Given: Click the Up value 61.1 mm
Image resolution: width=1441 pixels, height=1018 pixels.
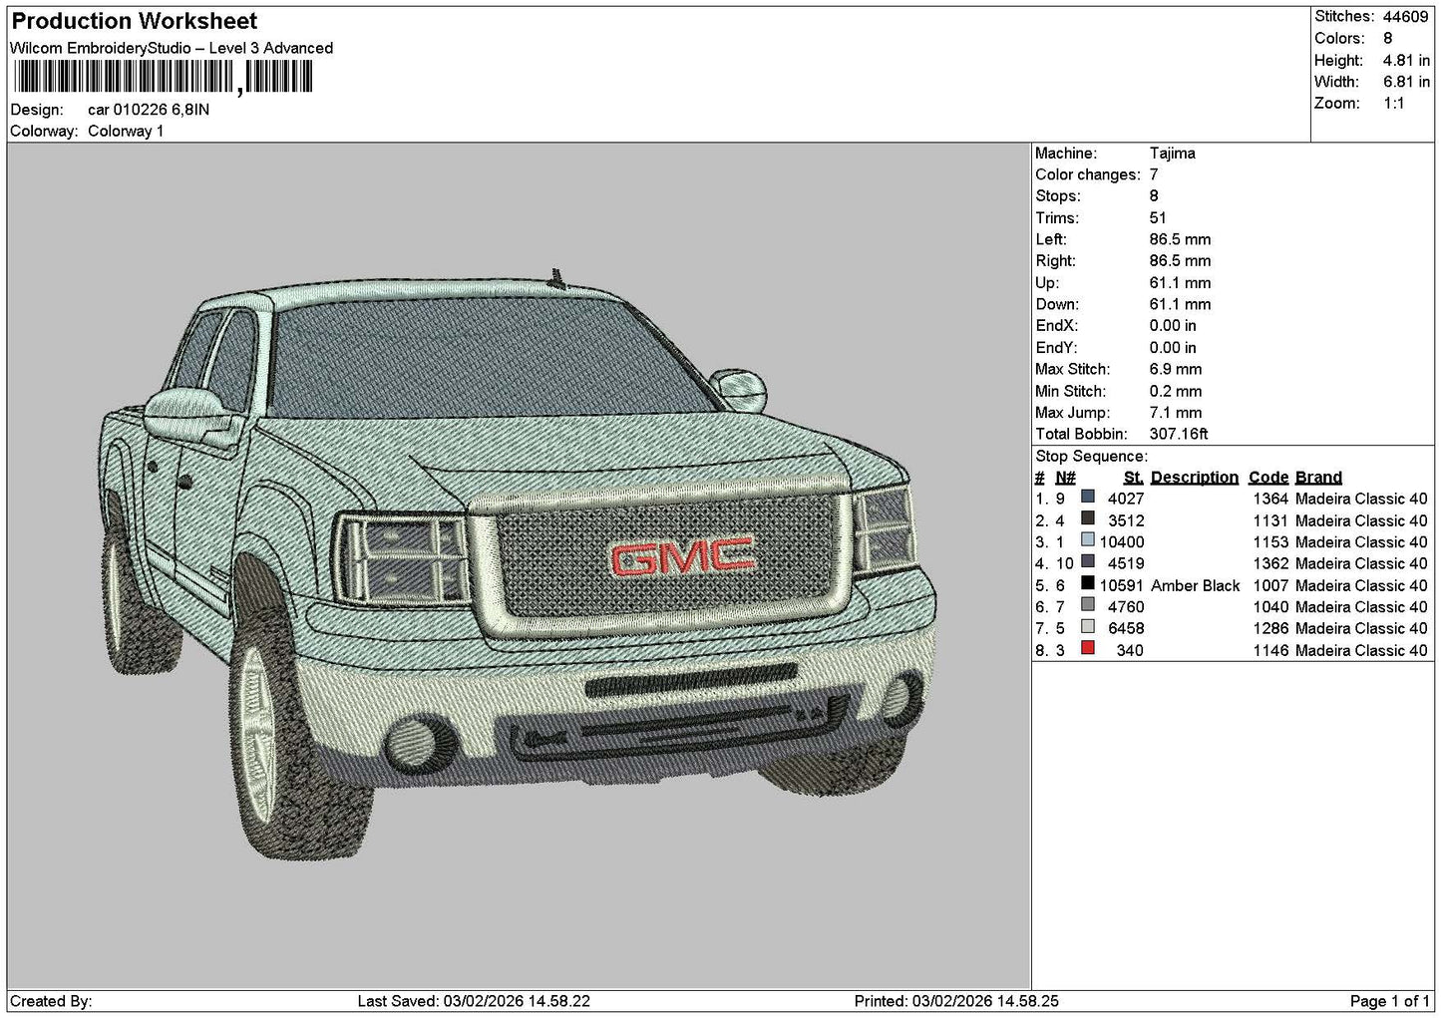Looking at the screenshot, I should click(x=1180, y=283).
